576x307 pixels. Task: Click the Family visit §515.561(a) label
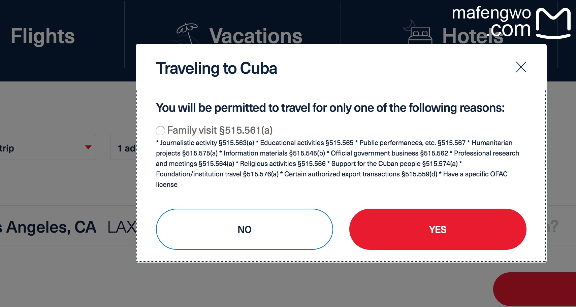click(x=220, y=130)
